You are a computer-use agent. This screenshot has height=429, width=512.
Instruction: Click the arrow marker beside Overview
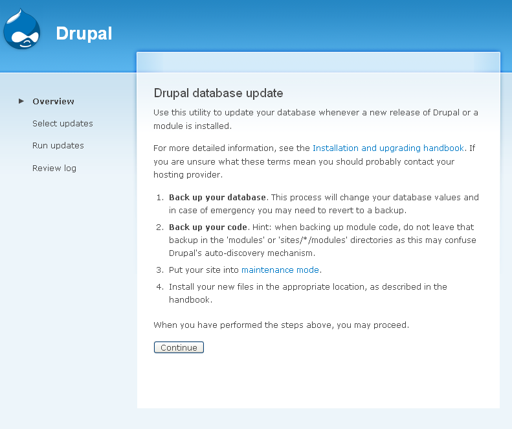pos(21,101)
